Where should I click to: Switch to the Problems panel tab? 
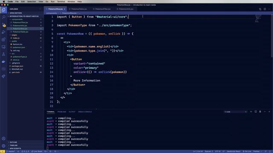(61, 112)
